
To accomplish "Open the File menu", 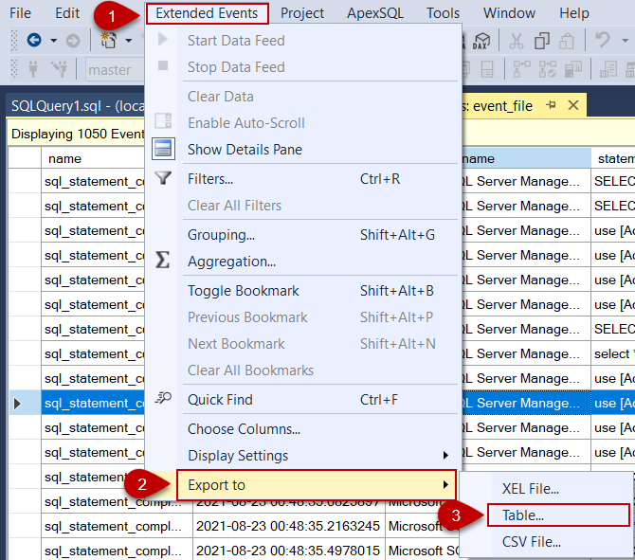I will (x=20, y=13).
